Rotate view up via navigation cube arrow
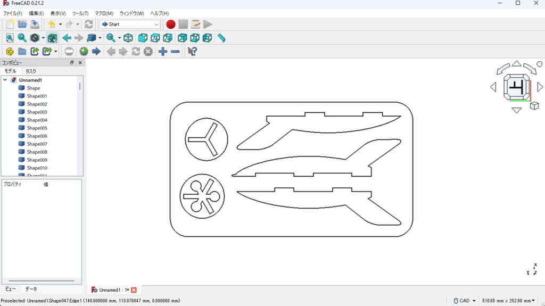545x306 pixels. point(516,64)
